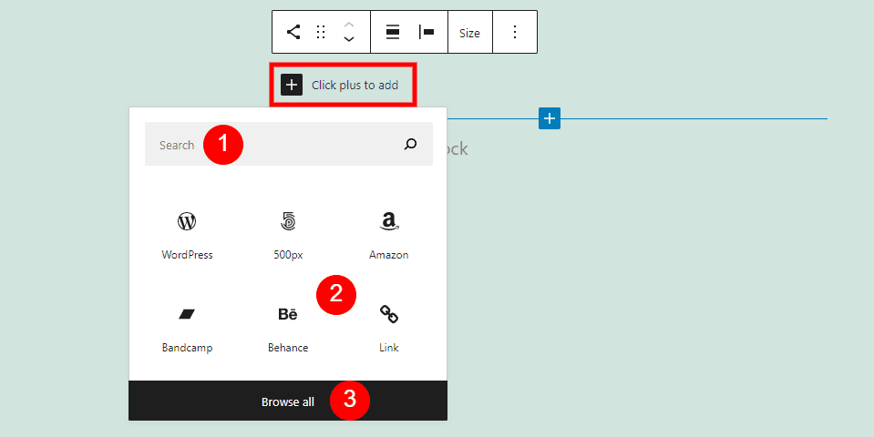Open the justify items alignment control
Image resolution: width=874 pixels, height=437 pixels.
click(427, 32)
